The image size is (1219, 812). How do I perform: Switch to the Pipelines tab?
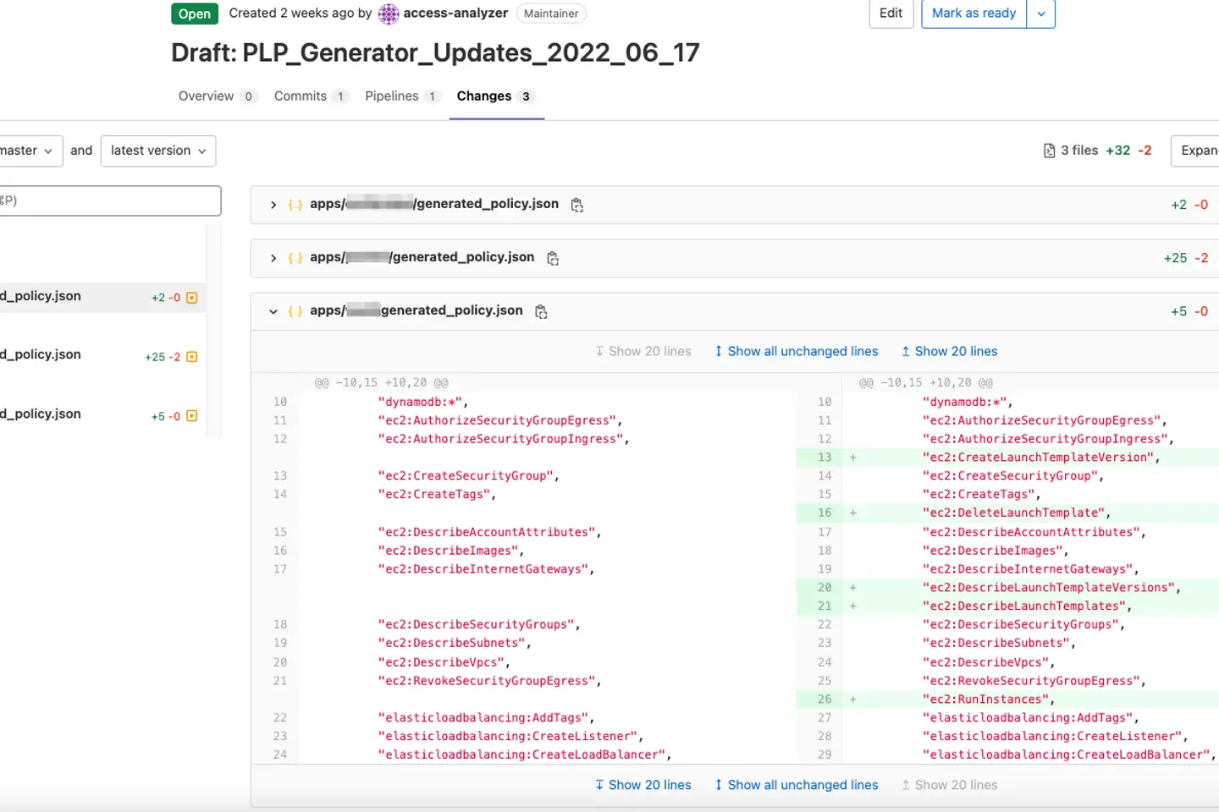(x=402, y=96)
